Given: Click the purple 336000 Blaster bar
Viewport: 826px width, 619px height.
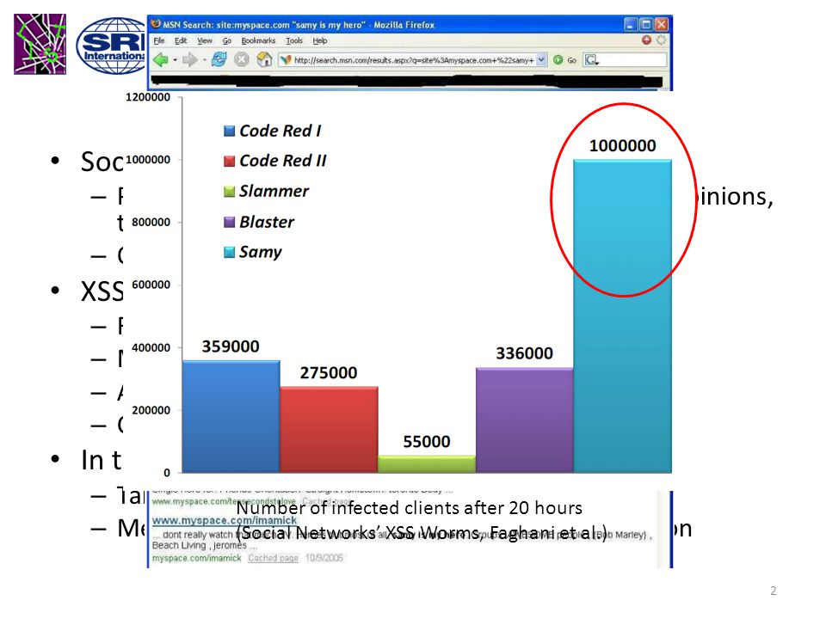Looking at the screenshot, I should pyautogui.click(x=525, y=420).
